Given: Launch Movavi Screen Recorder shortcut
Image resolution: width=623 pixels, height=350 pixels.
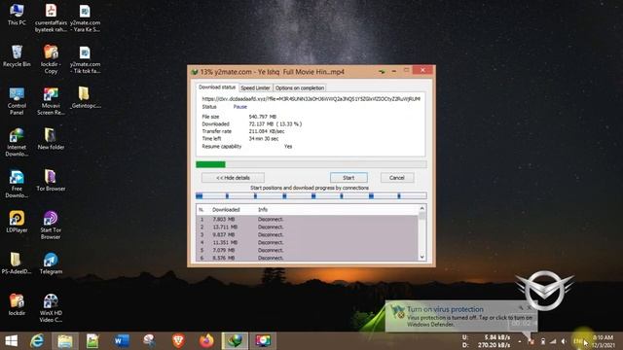Looking at the screenshot, I should [51, 101].
